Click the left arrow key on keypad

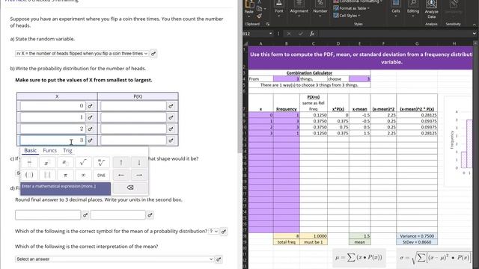(121, 175)
